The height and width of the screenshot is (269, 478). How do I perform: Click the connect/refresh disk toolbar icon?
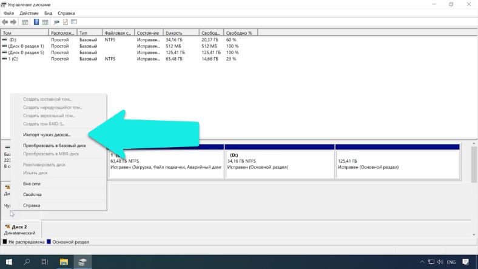(56, 22)
